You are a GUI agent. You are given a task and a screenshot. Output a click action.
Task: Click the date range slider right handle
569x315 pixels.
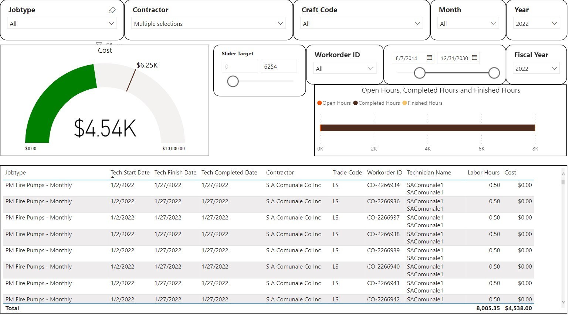494,73
